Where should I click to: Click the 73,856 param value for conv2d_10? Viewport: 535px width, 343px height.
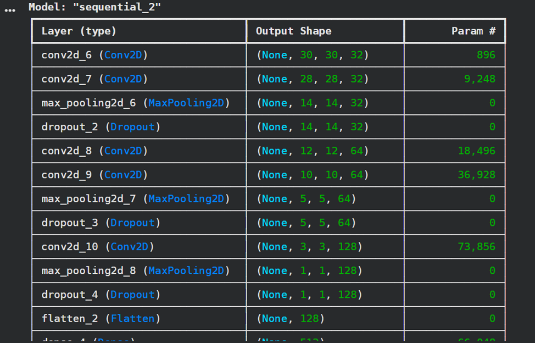click(476, 247)
